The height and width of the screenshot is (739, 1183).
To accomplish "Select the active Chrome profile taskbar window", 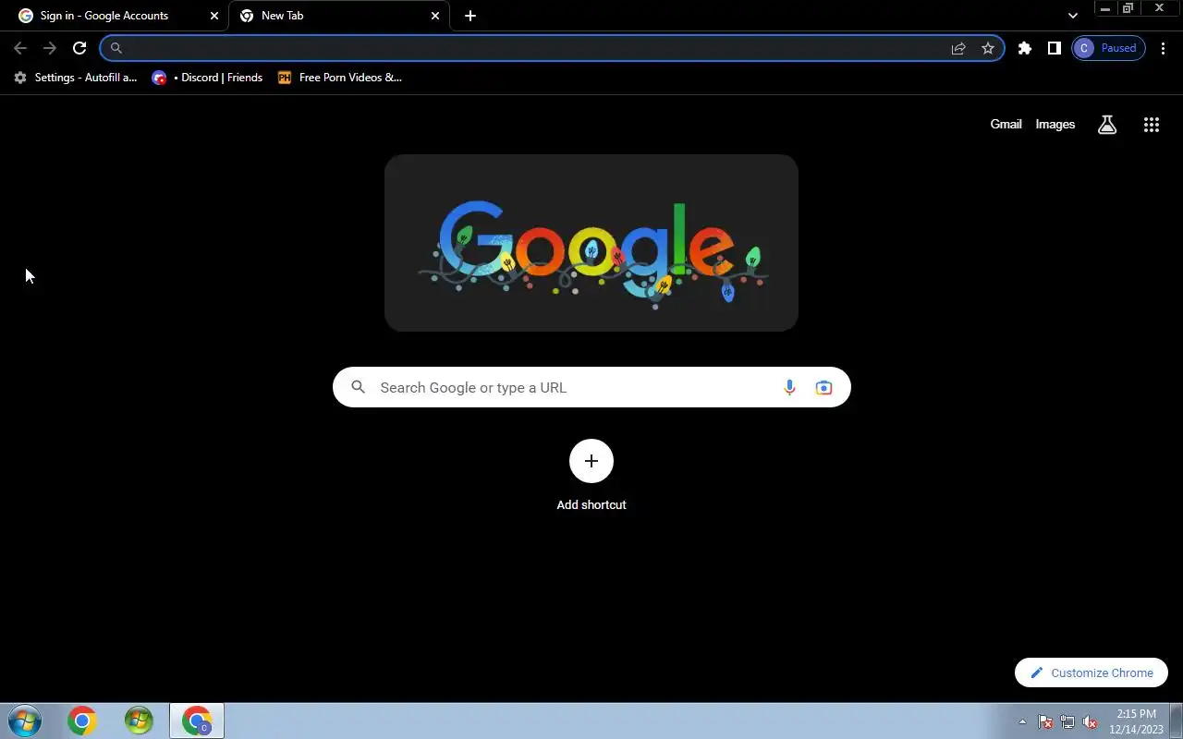I will [x=197, y=721].
